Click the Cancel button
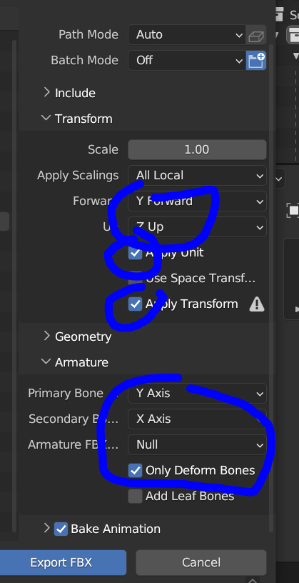Screen dimensions: 299x583 pos(201,562)
